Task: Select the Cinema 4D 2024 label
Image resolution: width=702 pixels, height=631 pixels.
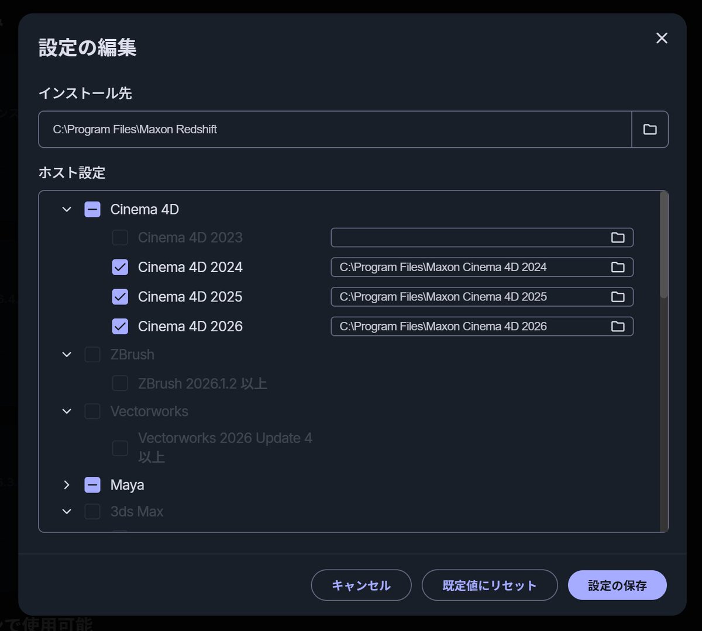Action: (x=190, y=267)
